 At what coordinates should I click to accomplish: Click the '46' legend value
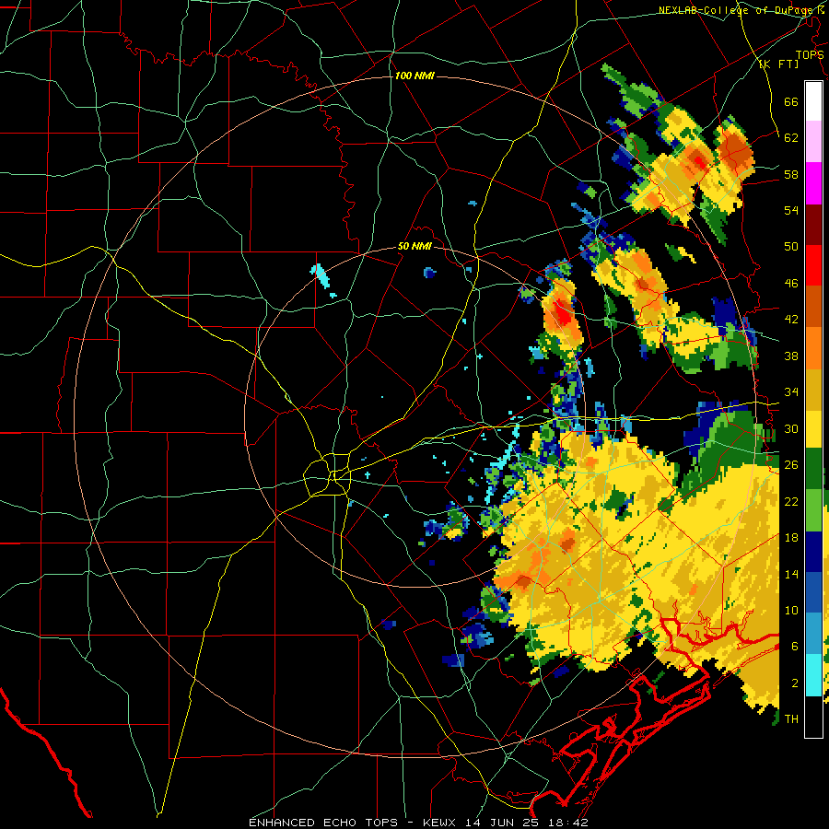click(x=791, y=284)
